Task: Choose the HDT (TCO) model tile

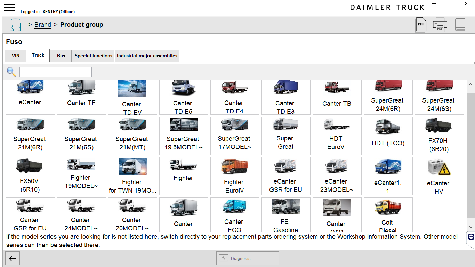Action: [388, 136]
